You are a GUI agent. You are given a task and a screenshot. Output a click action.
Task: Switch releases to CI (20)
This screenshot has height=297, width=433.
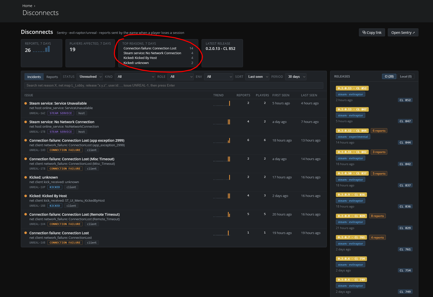coord(389,77)
